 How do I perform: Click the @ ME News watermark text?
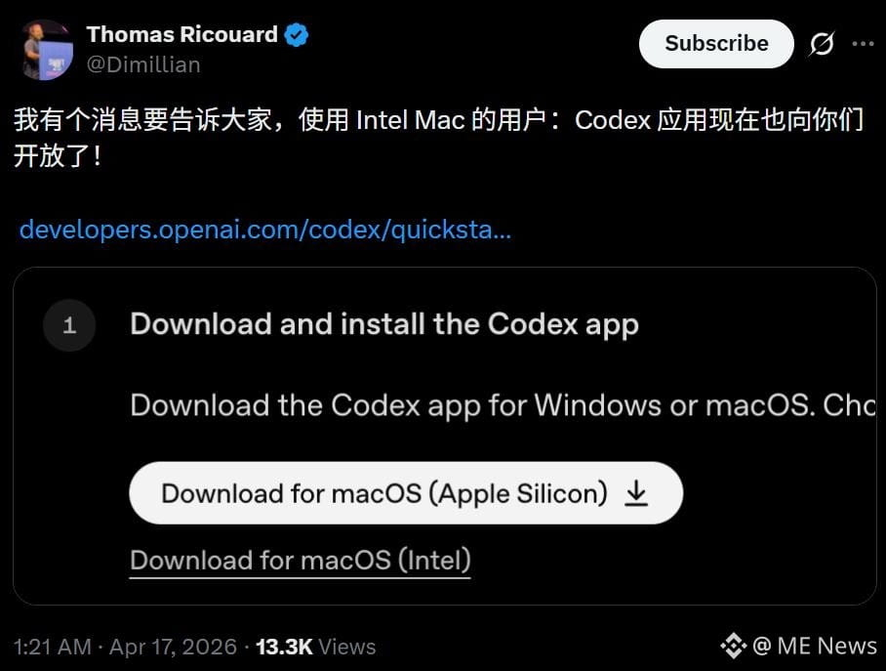tap(814, 646)
